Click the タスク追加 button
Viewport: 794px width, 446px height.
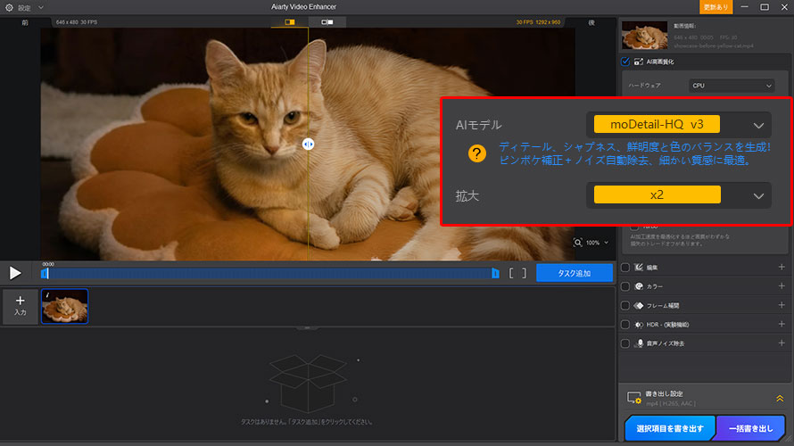[x=575, y=273]
